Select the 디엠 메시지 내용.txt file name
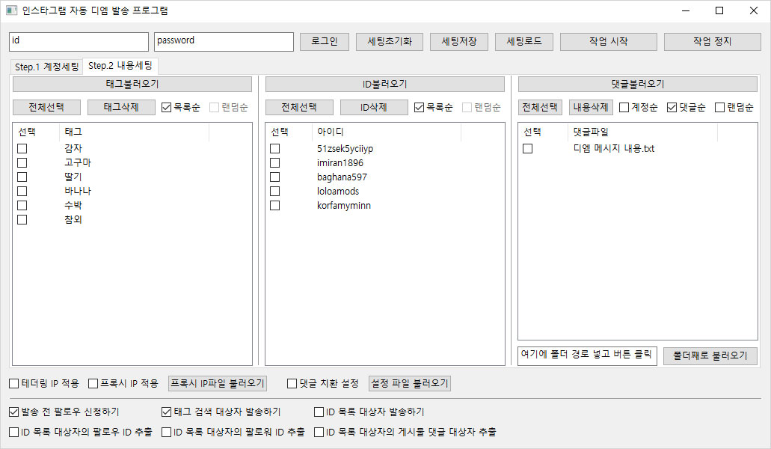This screenshot has width=771, height=449. coord(614,148)
